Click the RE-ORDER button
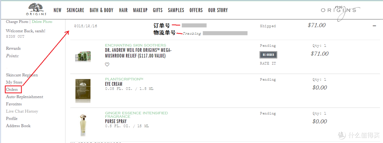This screenshot has height=143, width=383. pos(268,55)
